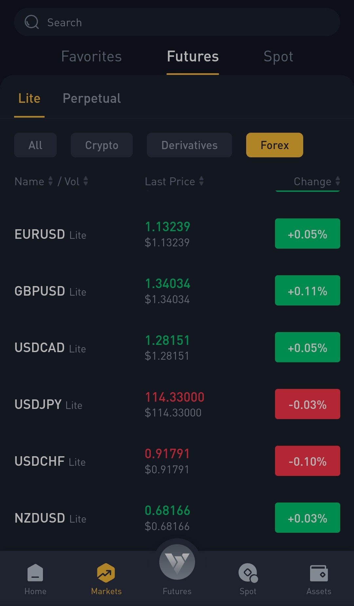Sort by Change column arrows

pos(338,181)
